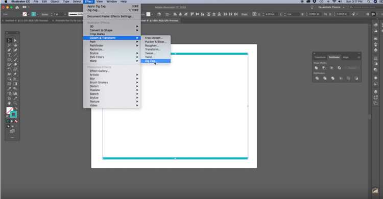Click Trim in the Pathfinders row
This screenshot has height=199, width=383.
[325, 79]
